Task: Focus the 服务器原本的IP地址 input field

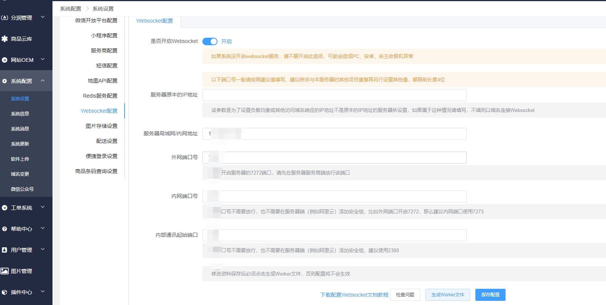Action: [334, 95]
